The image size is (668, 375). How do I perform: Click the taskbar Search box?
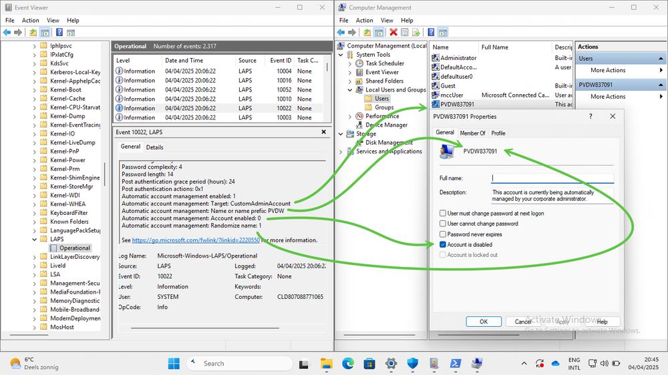(239, 364)
